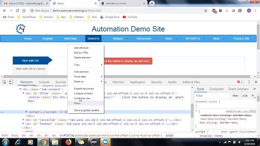Open the Google Drive bookmark

(110, 17)
